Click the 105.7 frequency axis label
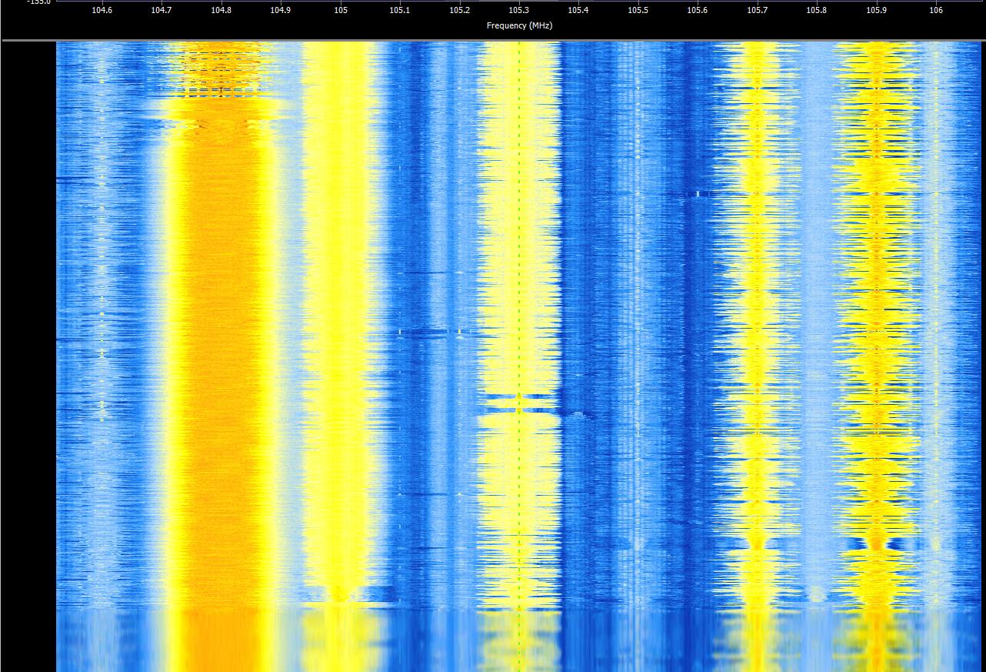 click(x=757, y=11)
